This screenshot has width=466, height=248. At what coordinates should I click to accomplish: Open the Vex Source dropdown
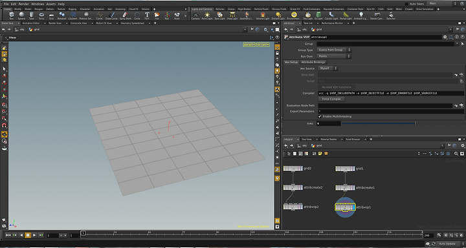pyautogui.click(x=328, y=68)
